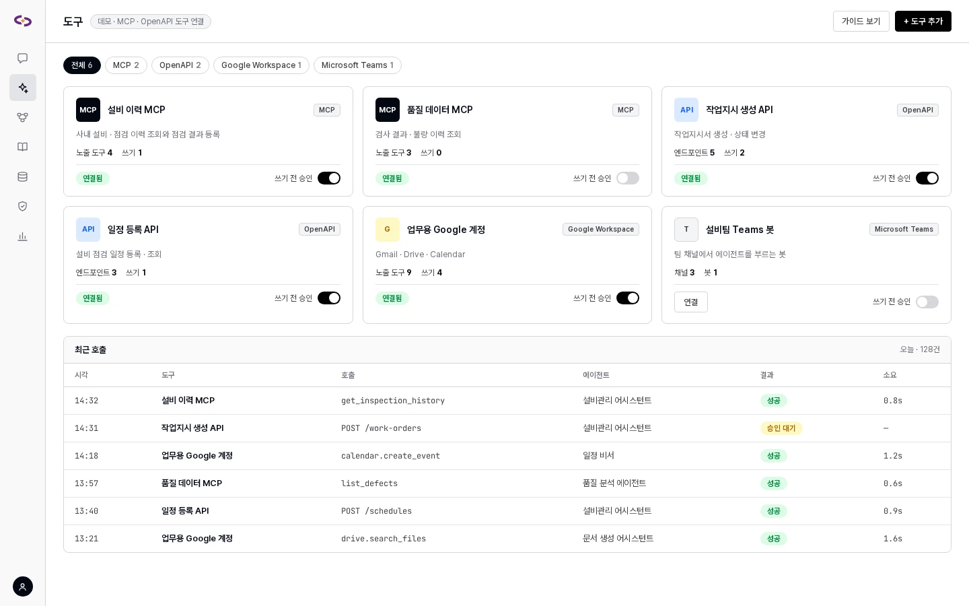Open the workflow nodes sidebar icon
The width and height of the screenshot is (969, 606).
[23, 117]
